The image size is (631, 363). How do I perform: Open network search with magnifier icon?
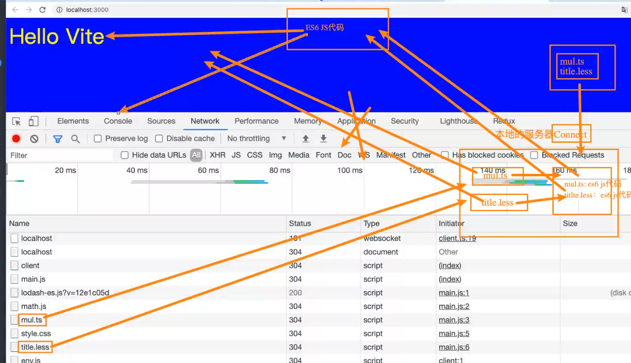(x=75, y=139)
